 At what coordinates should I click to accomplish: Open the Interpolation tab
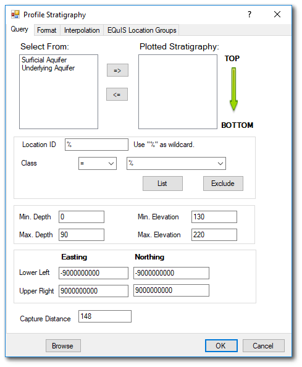point(82,30)
